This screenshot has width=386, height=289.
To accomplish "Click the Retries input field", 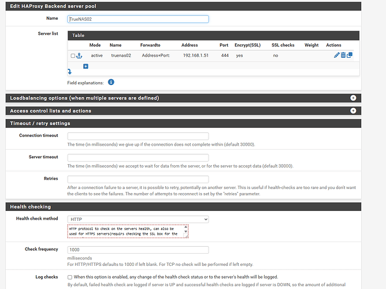I will click(138, 179).
